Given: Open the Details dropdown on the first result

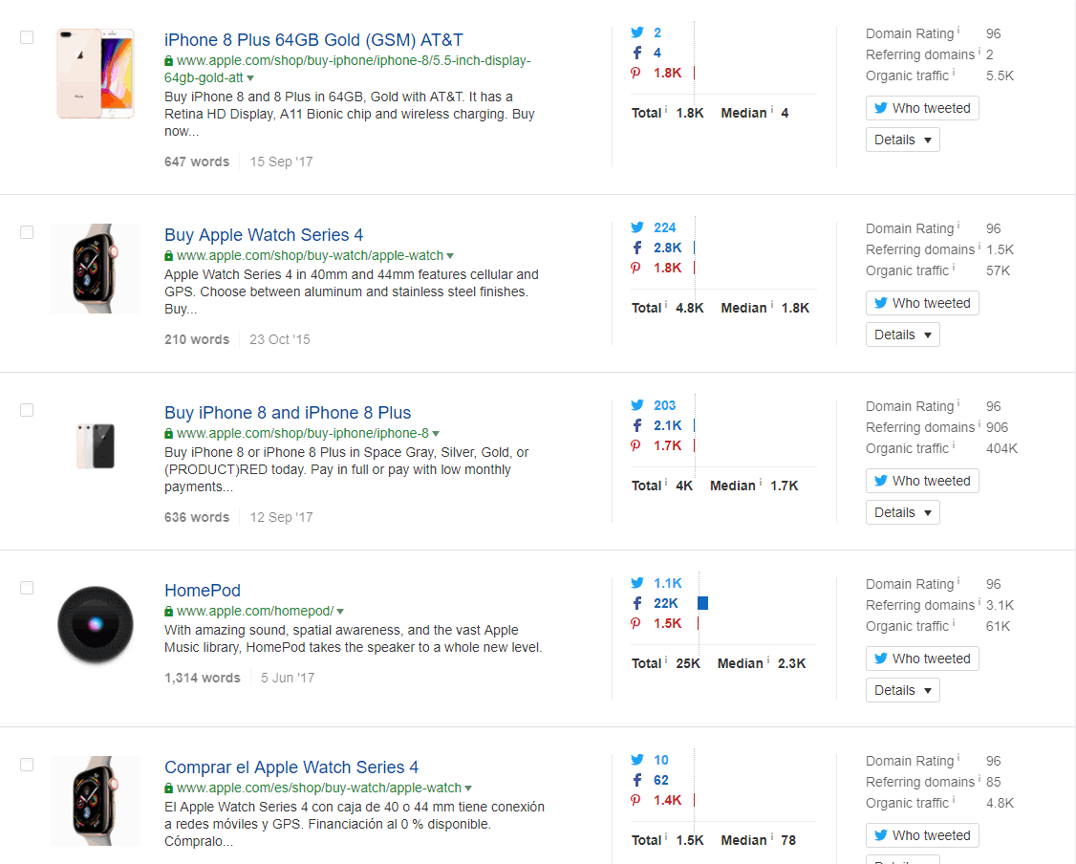Looking at the screenshot, I should 902,139.
